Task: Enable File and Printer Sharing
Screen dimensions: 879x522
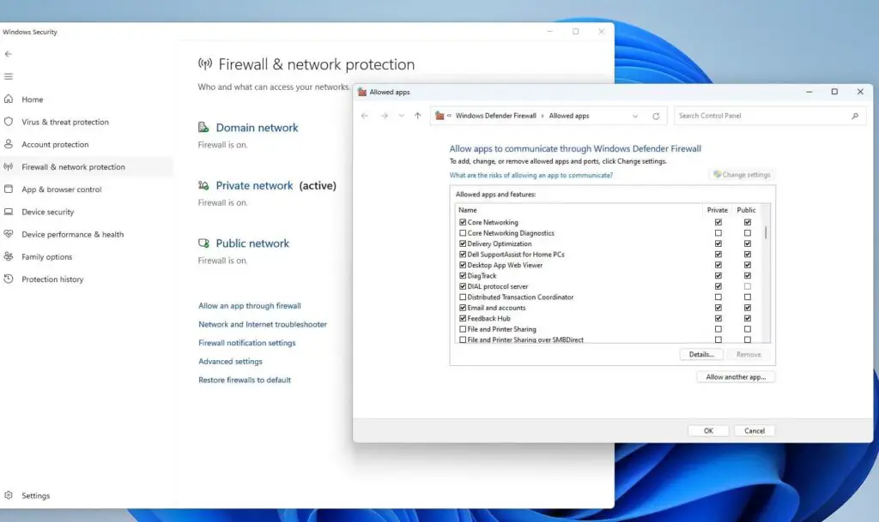Action: (462, 328)
